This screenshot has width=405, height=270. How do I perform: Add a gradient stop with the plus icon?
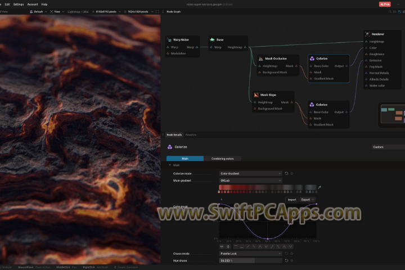point(222,199)
